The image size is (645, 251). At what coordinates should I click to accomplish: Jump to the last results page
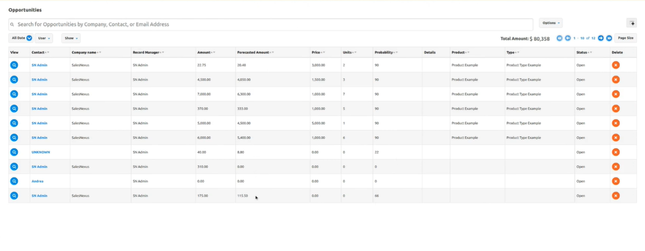tap(609, 38)
